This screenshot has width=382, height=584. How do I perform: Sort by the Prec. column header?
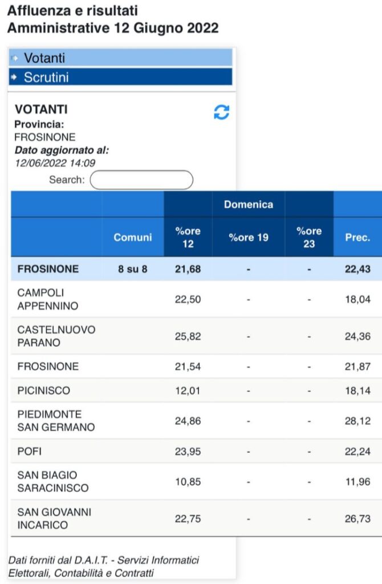tap(357, 237)
